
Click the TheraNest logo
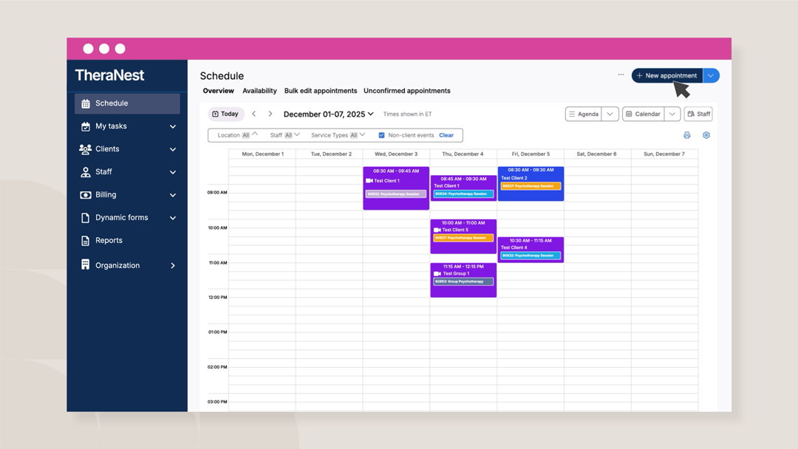[x=109, y=75]
